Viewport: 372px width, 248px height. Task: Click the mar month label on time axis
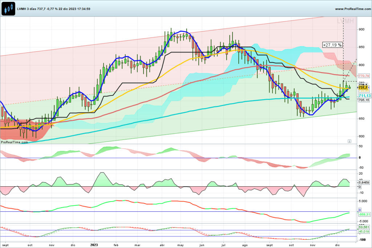pos(138,245)
